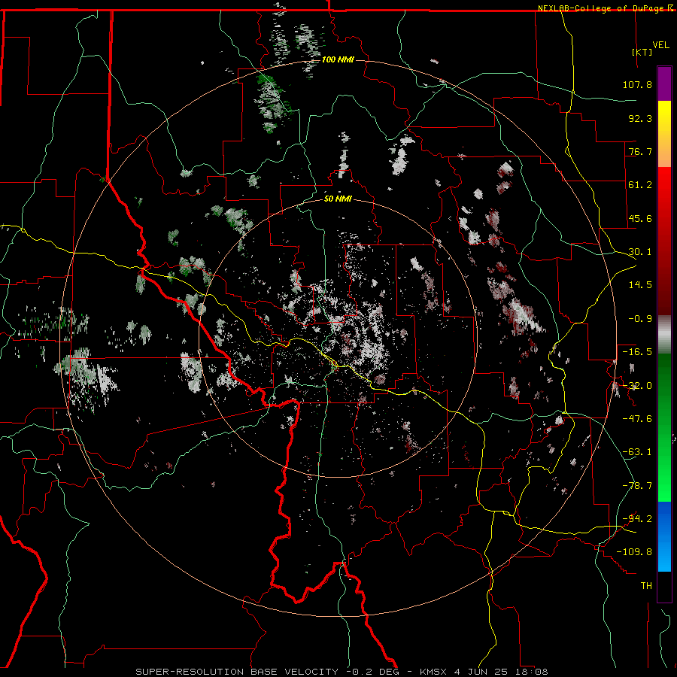Image resolution: width=677 pixels, height=677 pixels.
Task: Select the -109.8 velocity scale value
Action: (634, 552)
